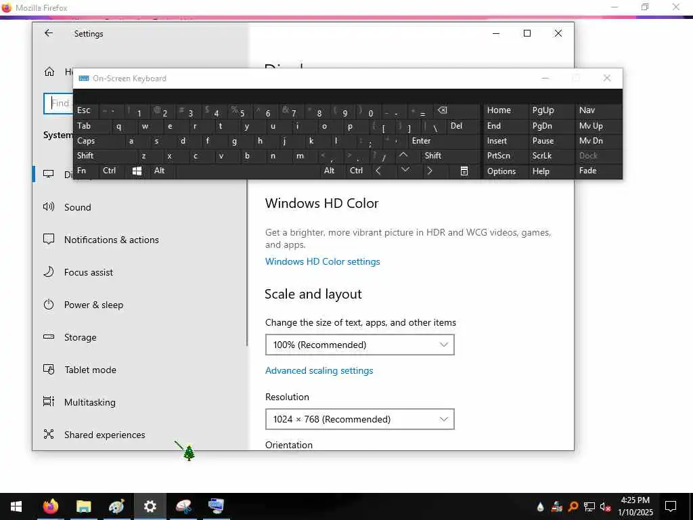Click Windows logo key on On-Screen Keyboard
The width and height of the screenshot is (693, 520).
click(x=137, y=171)
